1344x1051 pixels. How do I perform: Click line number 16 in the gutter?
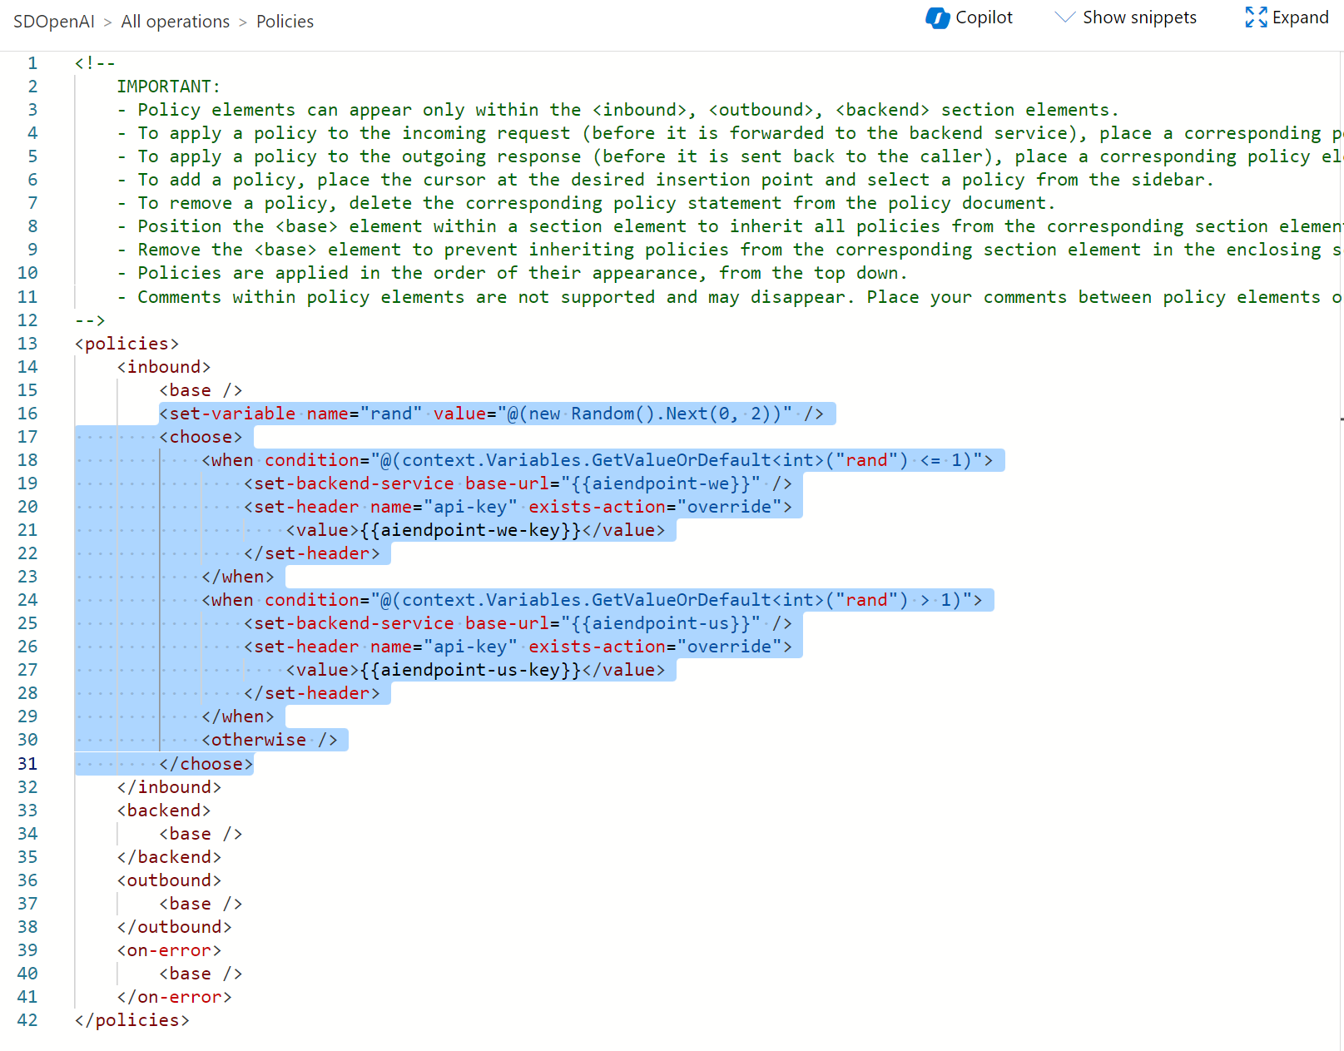coord(27,414)
